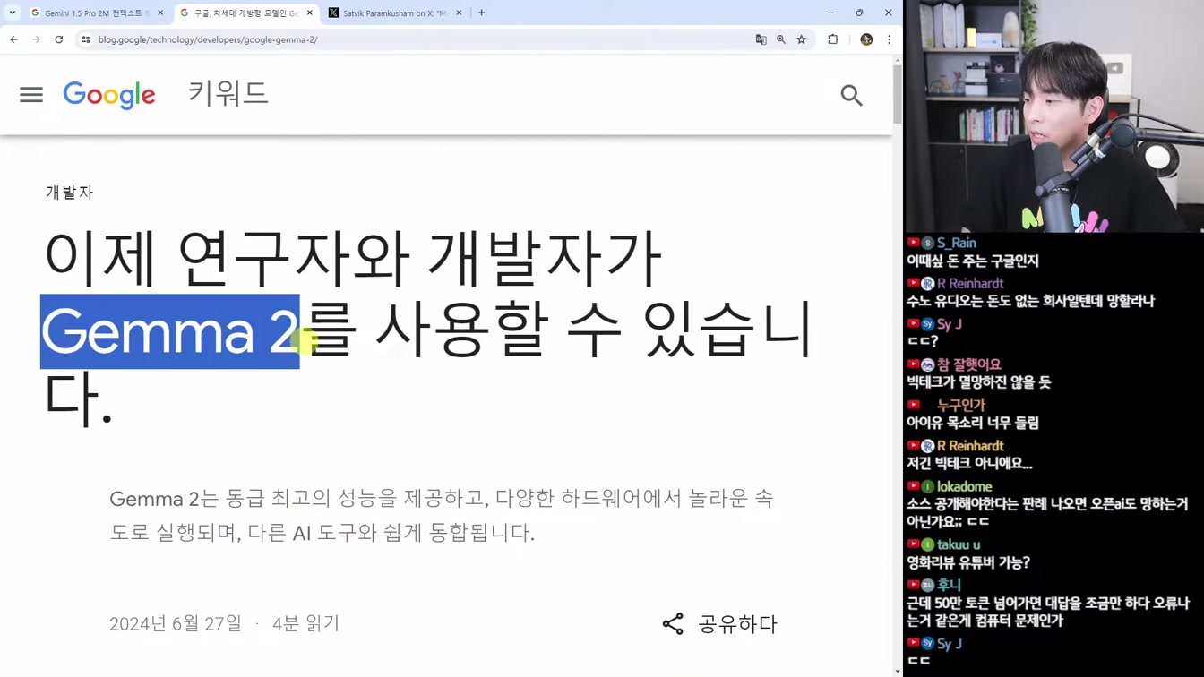The width and height of the screenshot is (1204, 677).
Task: Open Chrome three-dot menu
Action: point(889,39)
